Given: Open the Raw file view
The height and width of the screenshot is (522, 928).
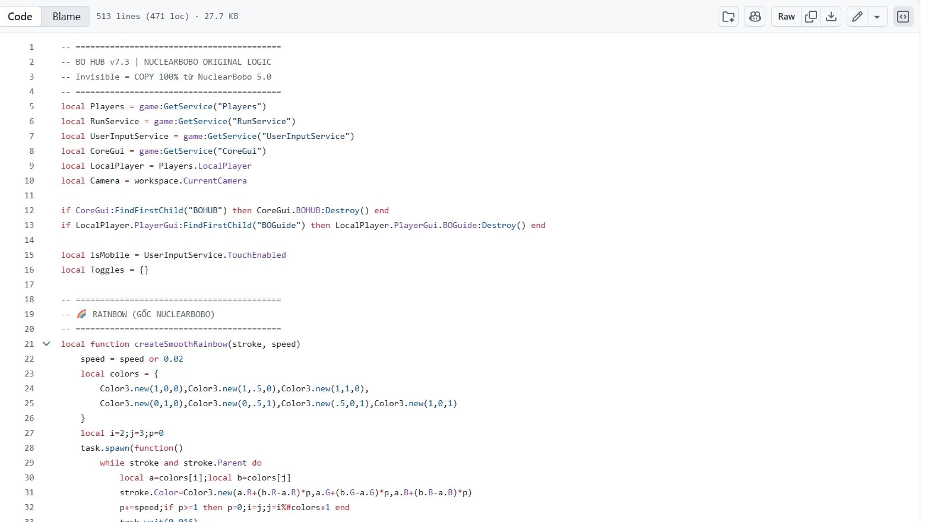Looking at the screenshot, I should pyautogui.click(x=786, y=17).
